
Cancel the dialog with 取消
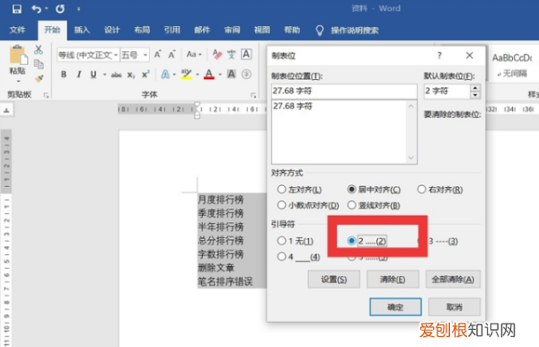[x=454, y=307]
